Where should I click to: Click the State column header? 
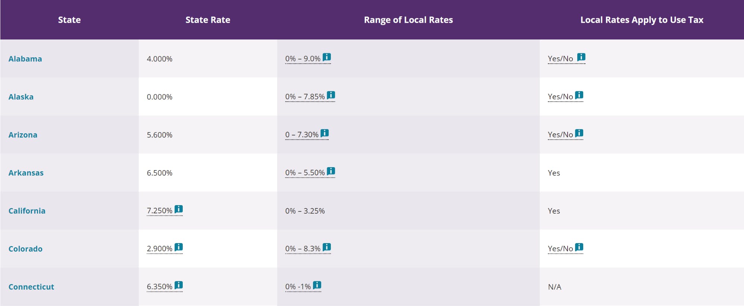click(69, 20)
